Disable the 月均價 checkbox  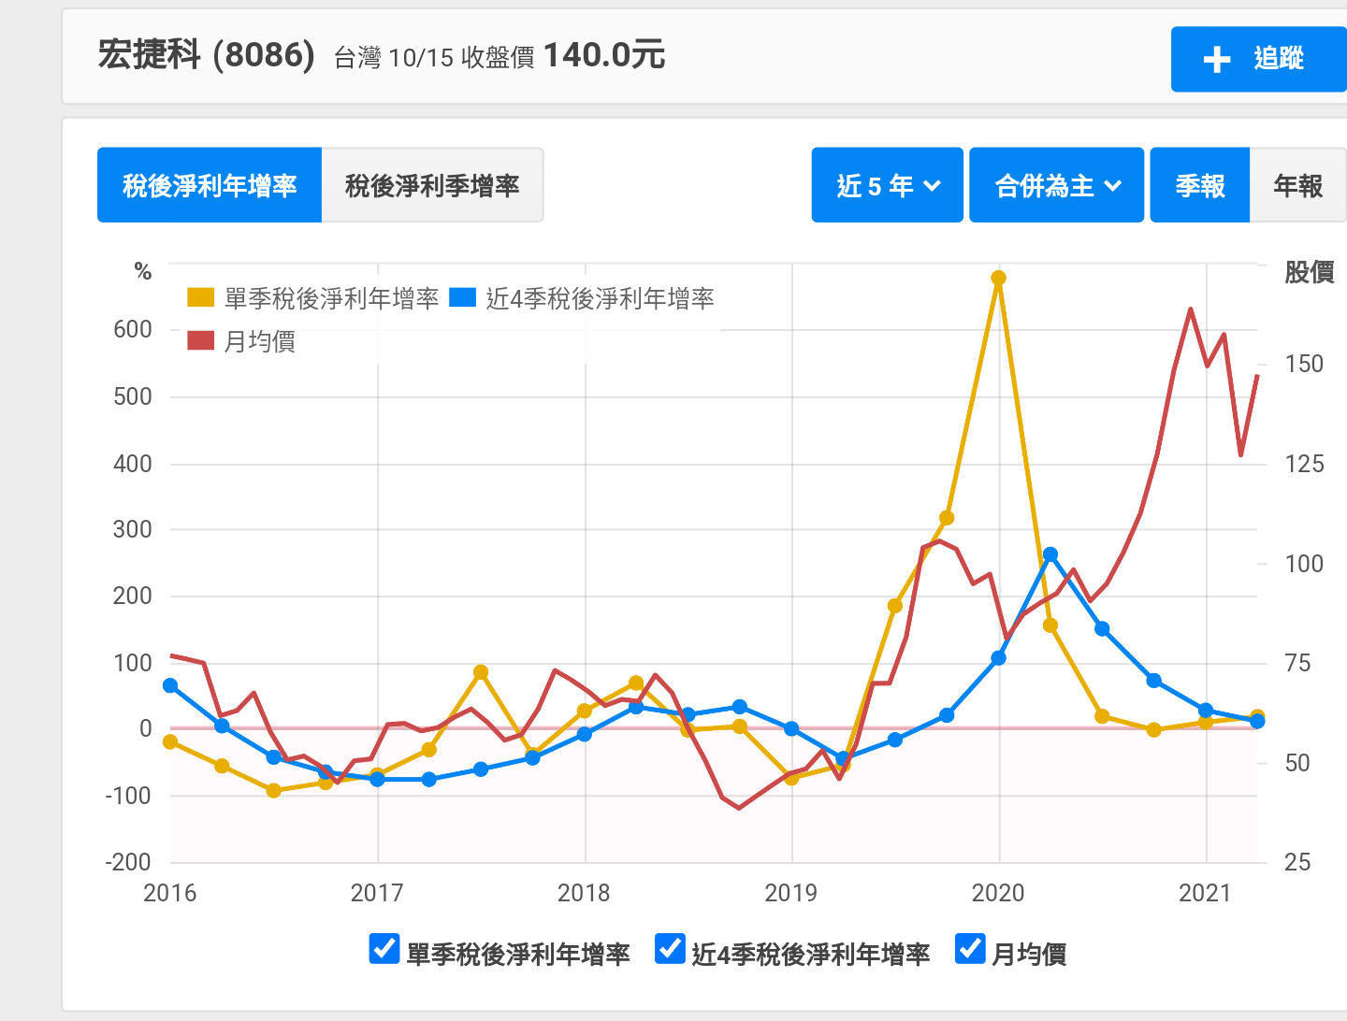[970, 949]
